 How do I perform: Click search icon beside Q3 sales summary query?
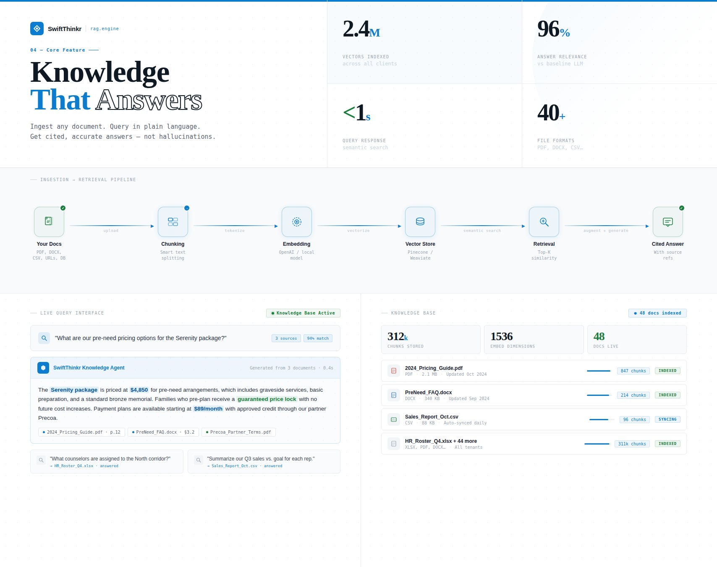point(199,460)
